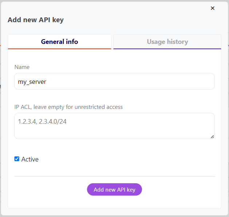The image size is (229, 217).
Task: Open the Usage history tab
Action: 167,42
